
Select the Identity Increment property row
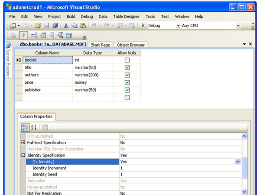click(133, 168)
